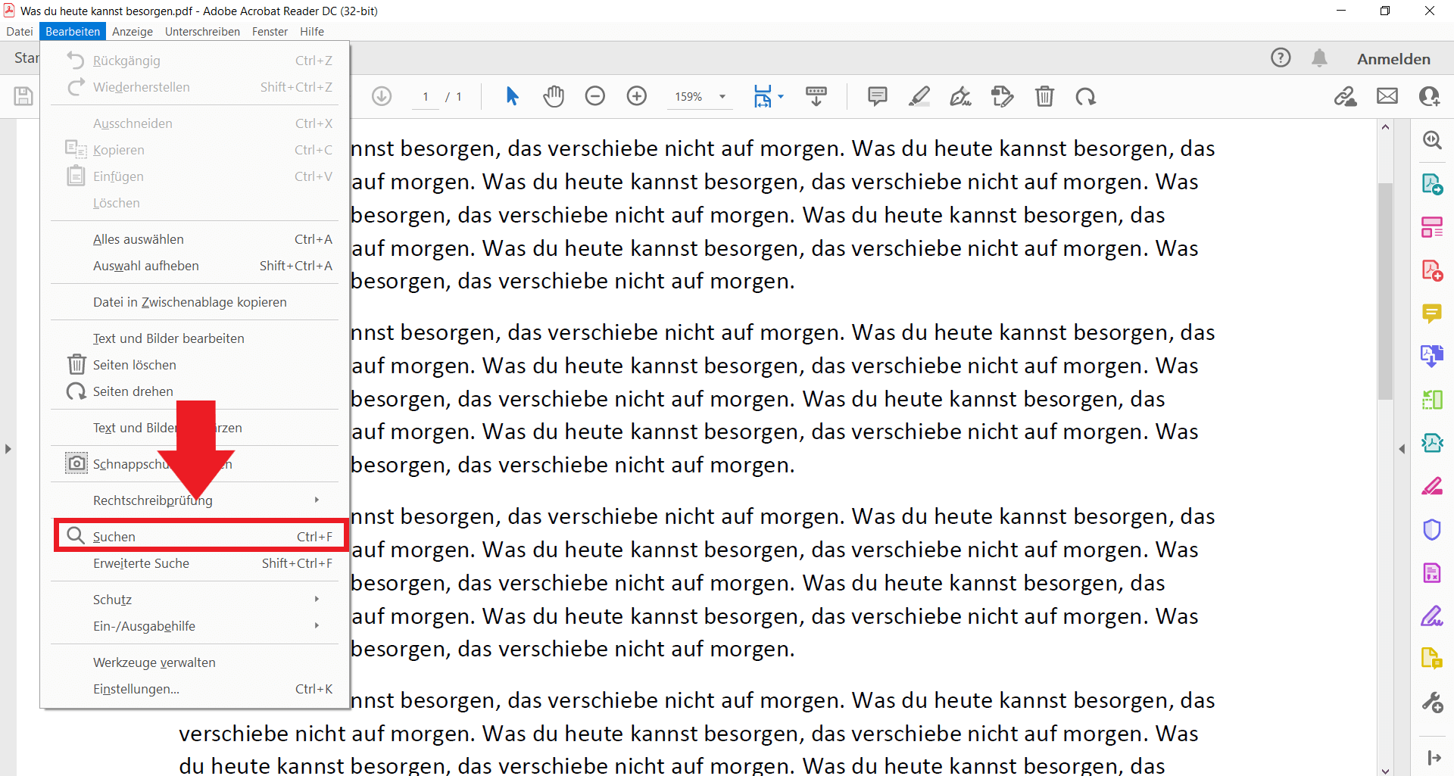
Task: Open the Fenster menu
Action: click(270, 31)
